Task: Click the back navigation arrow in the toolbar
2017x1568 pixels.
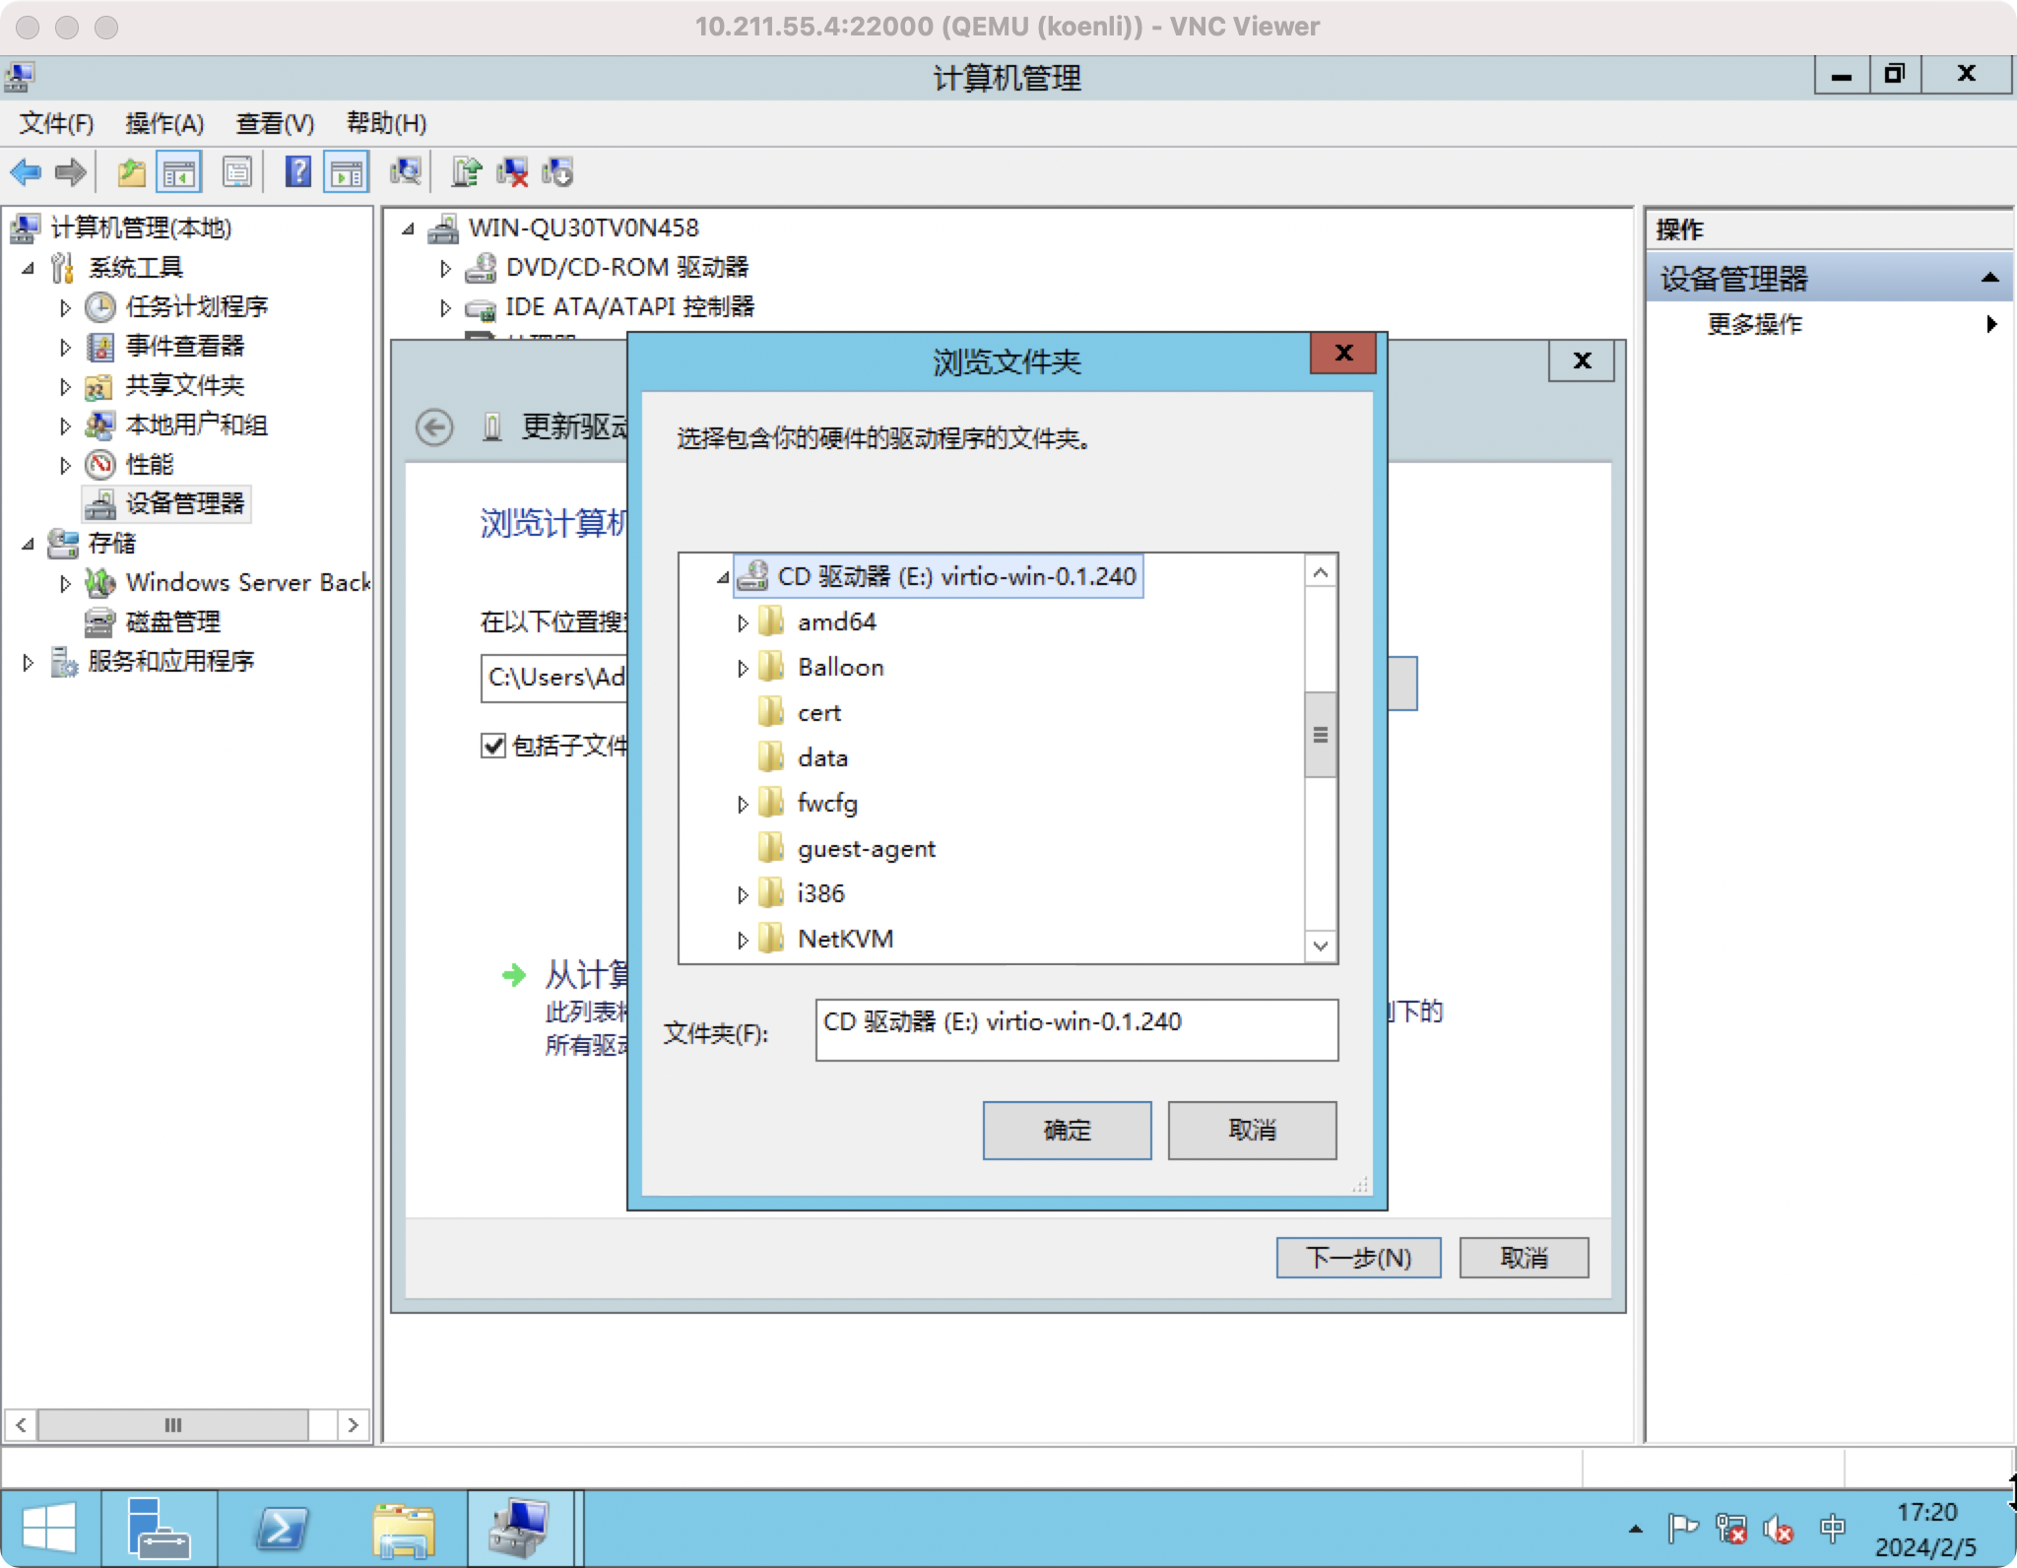Action: [27, 172]
